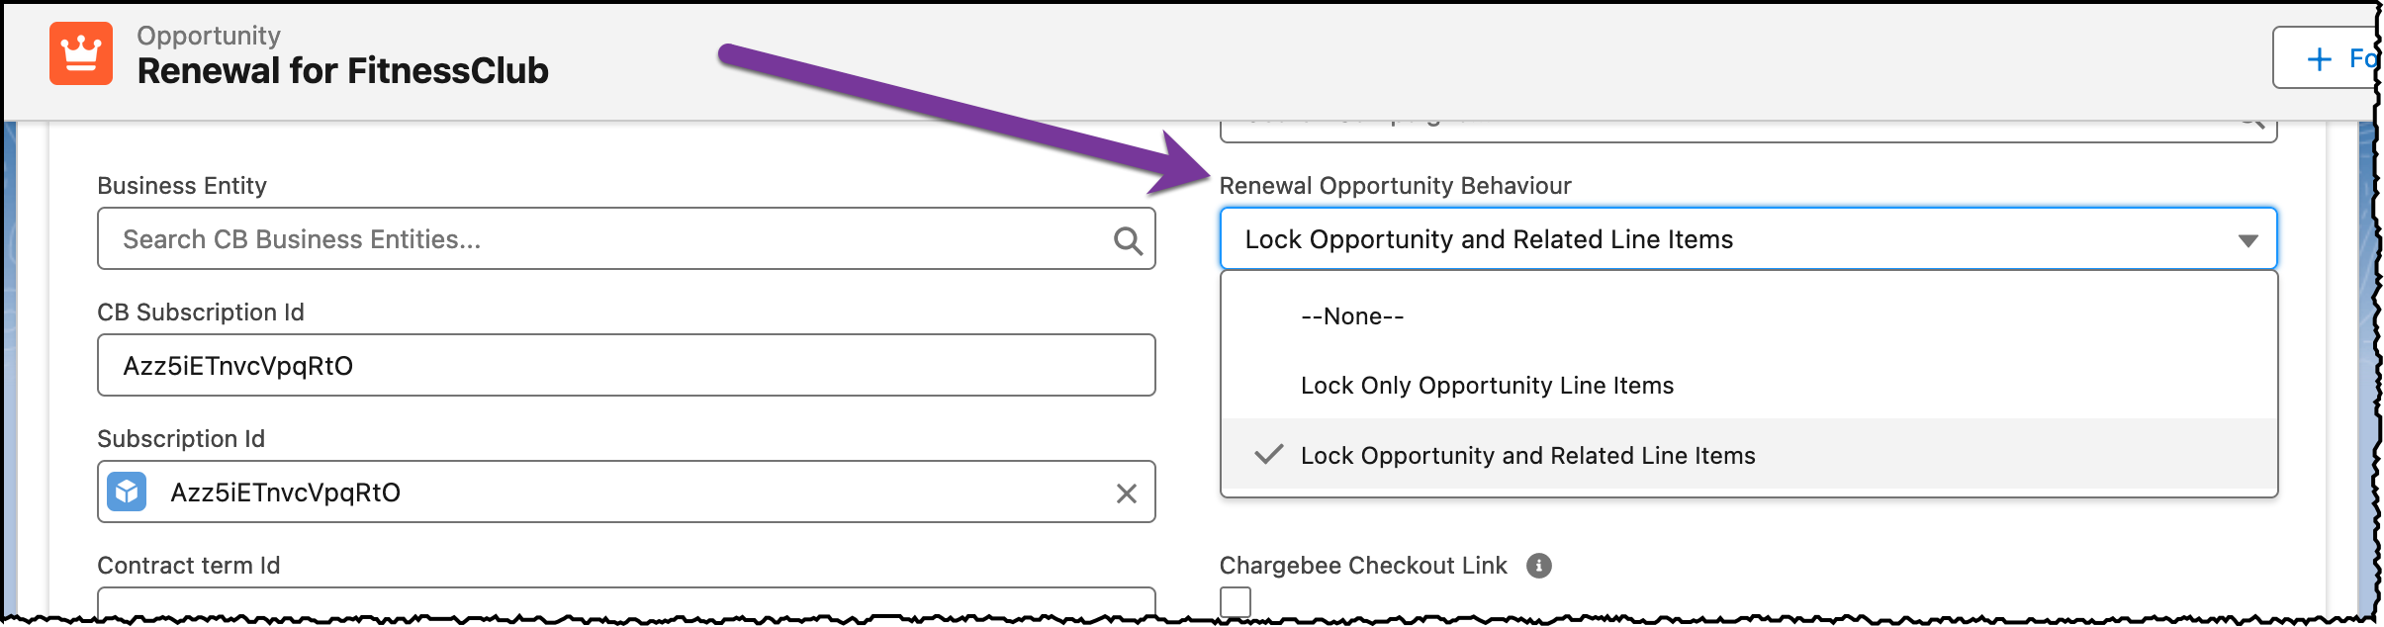
Task: Clear the Subscription Id lookup value
Action: pos(1126,493)
